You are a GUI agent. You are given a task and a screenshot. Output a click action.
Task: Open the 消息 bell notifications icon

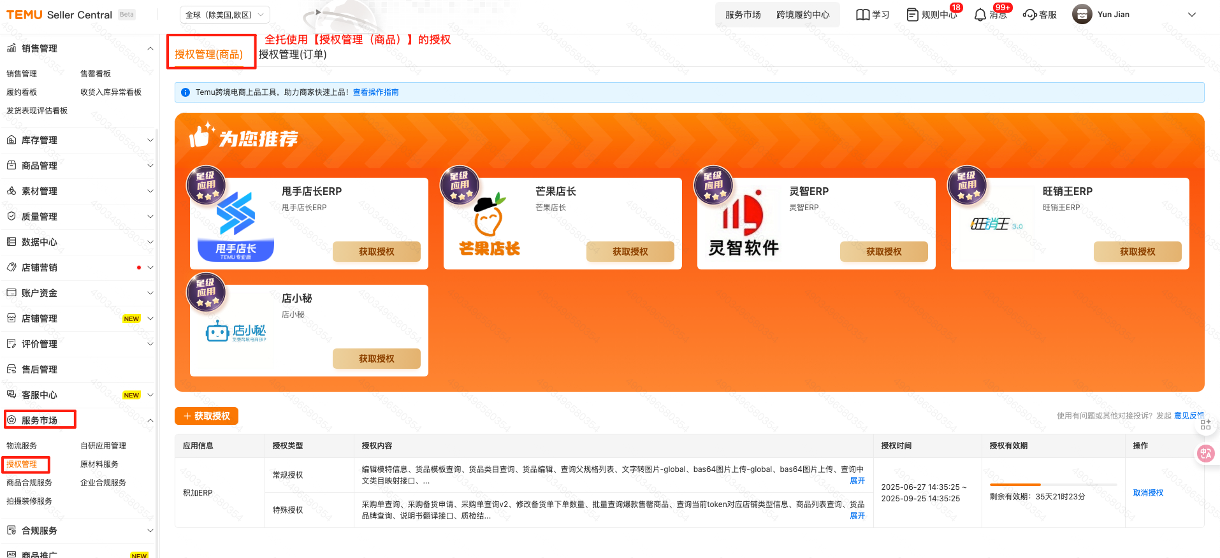click(x=980, y=15)
